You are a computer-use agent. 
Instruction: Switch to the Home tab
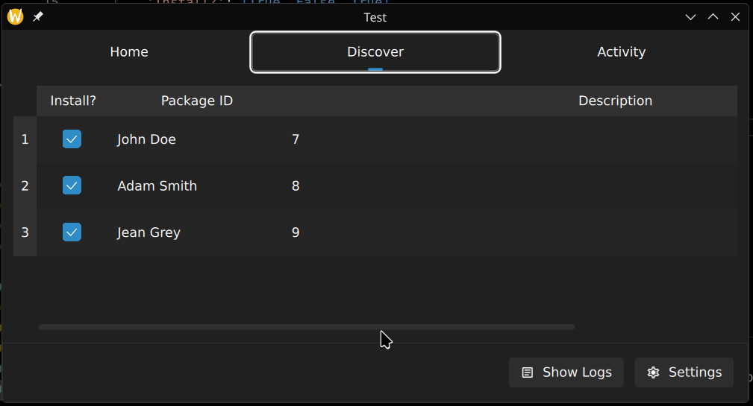point(129,52)
